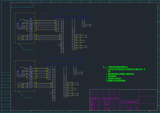
Task: Click zone number 4 on the top border
Action: tap(70, 2)
